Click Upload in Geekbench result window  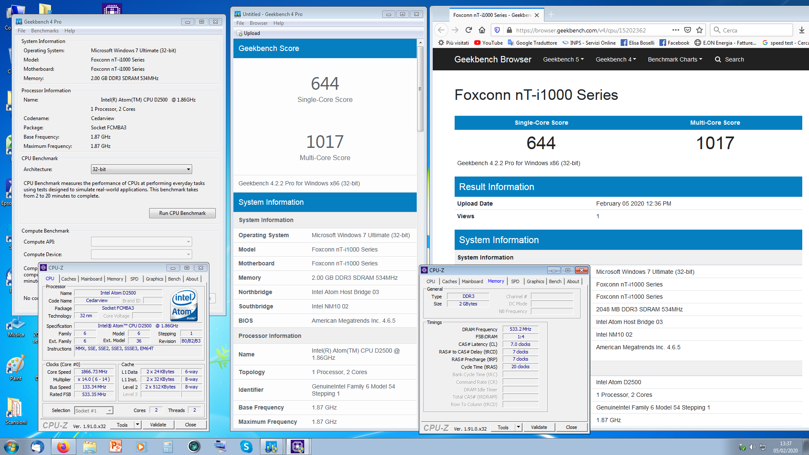pos(248,33)
